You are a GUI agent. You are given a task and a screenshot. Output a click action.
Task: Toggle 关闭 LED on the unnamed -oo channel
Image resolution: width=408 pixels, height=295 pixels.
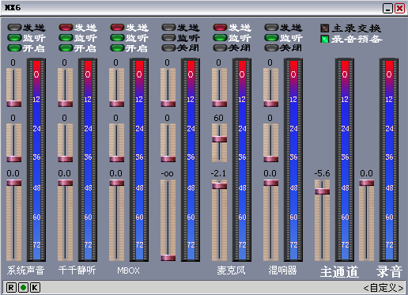point(168,48)
